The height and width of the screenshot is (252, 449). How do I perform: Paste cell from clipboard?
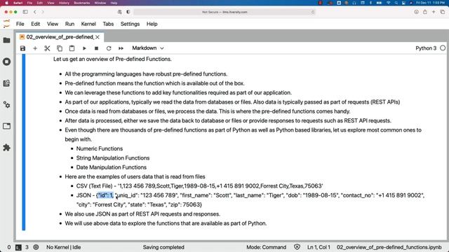72,48
